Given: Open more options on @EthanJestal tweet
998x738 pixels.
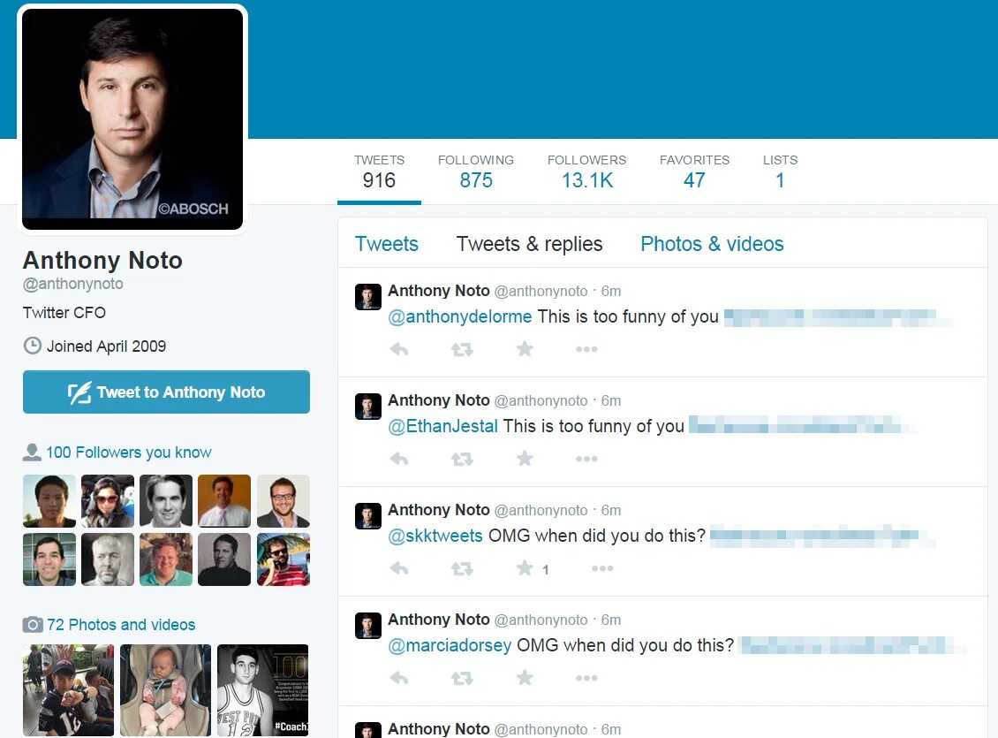Looking at the screenshot, I should coord(586,459).
